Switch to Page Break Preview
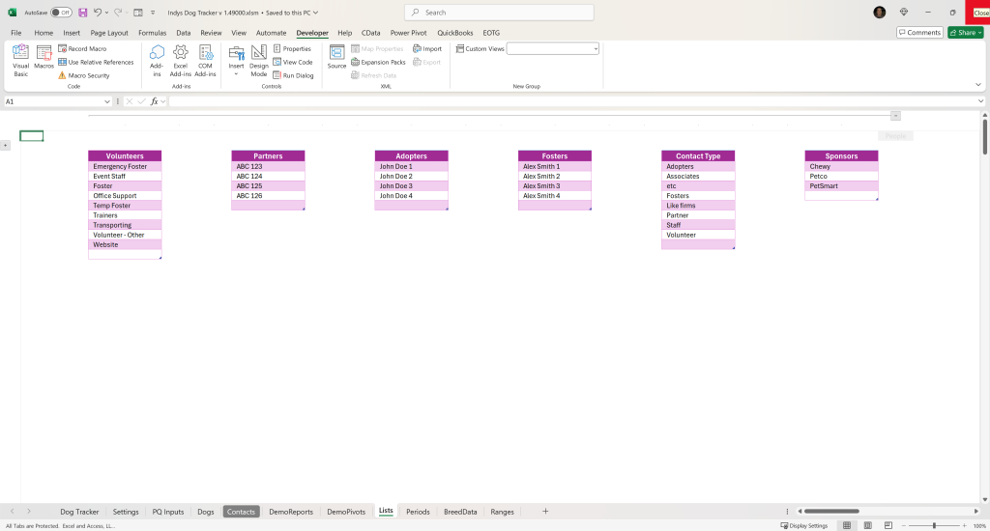 tap(888, 525)
